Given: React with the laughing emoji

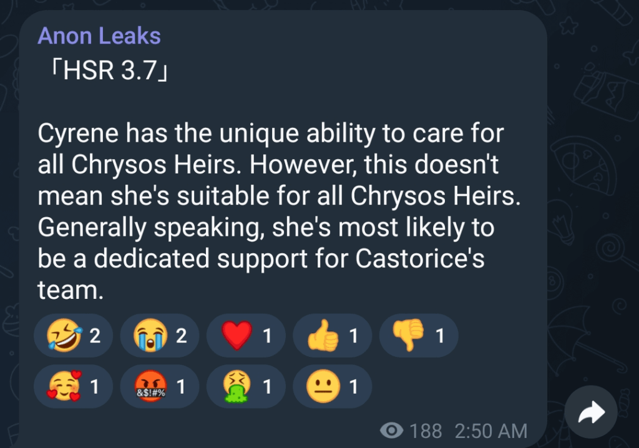Looking at the screenshot, I should click(73, 336).
